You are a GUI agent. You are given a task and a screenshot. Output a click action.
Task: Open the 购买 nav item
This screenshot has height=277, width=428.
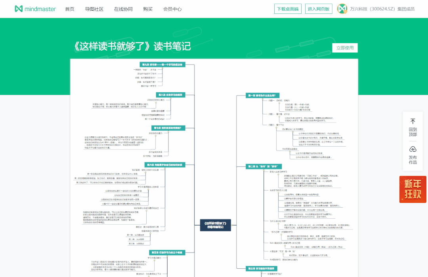pyautogui.click(x=148, y=9)
